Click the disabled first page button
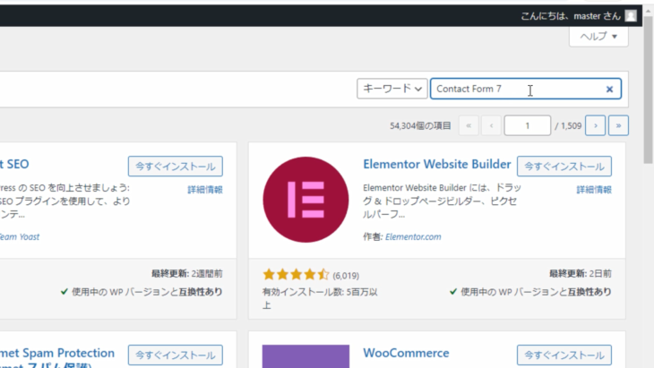Image resolution: width=654 pixels, height=368 pixels. point(469,125)
